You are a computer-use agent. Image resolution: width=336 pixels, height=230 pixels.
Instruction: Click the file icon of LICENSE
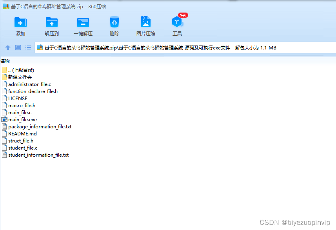(x=4, y=98)
